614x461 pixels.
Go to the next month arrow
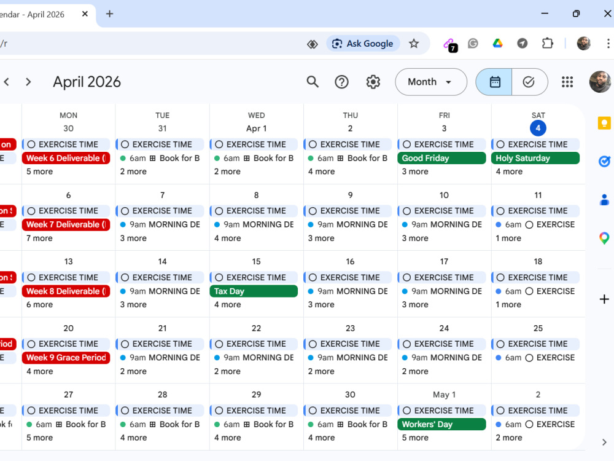coord(28,82)
